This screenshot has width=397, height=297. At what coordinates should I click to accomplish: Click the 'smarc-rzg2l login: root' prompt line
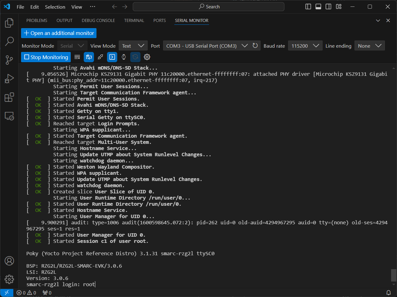tap(61, 284)
